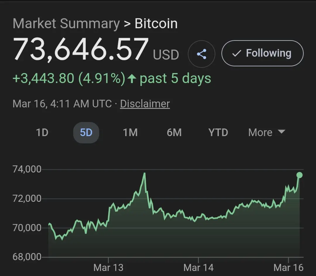Toggle the Following button off
Screen dimensions: 316x276
(x=262, y=53)
